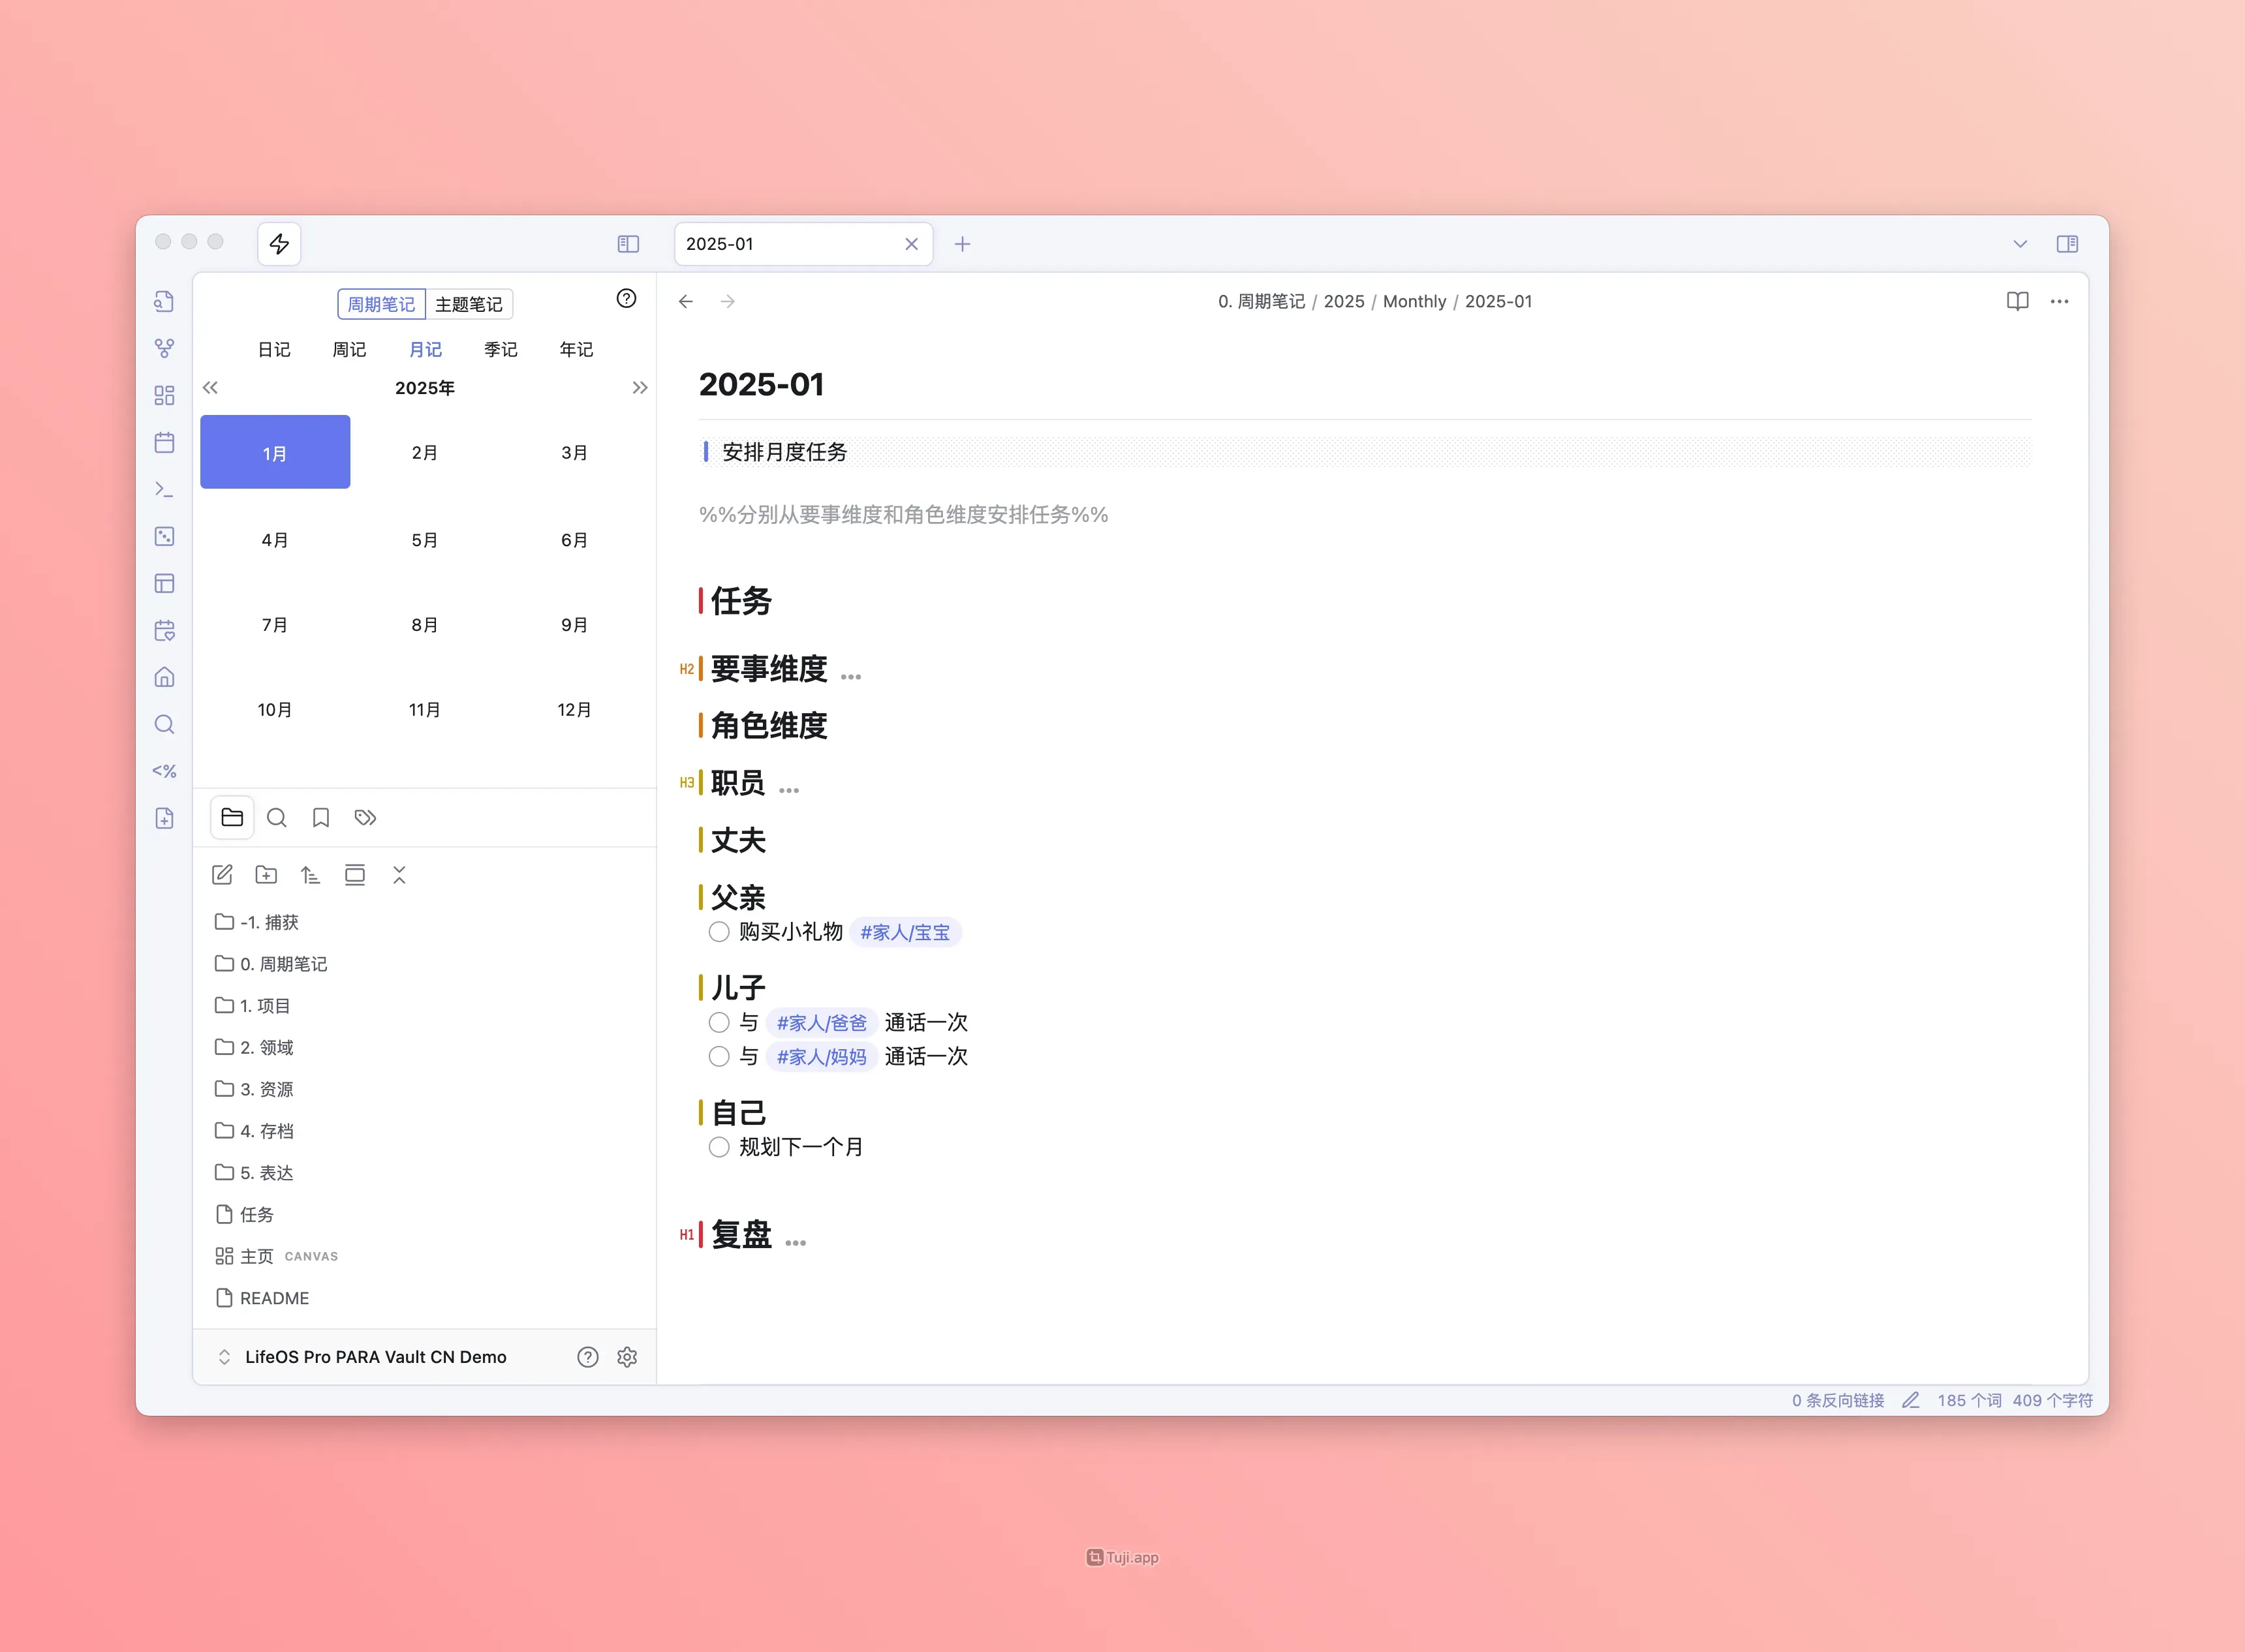Switch to the 周记 tab
Screen dimensions: 2245x1652
pos(349,349)
